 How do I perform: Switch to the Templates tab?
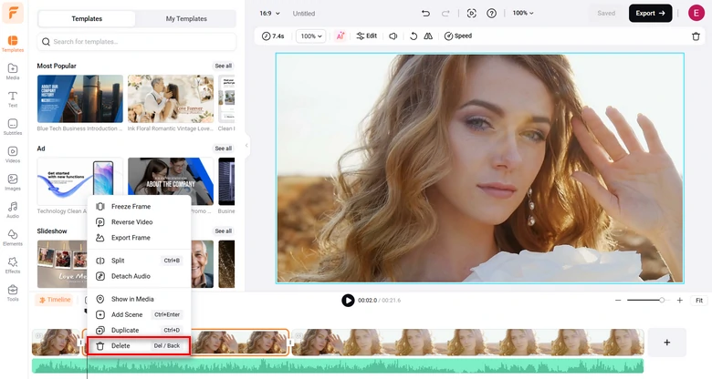[87, 18]
